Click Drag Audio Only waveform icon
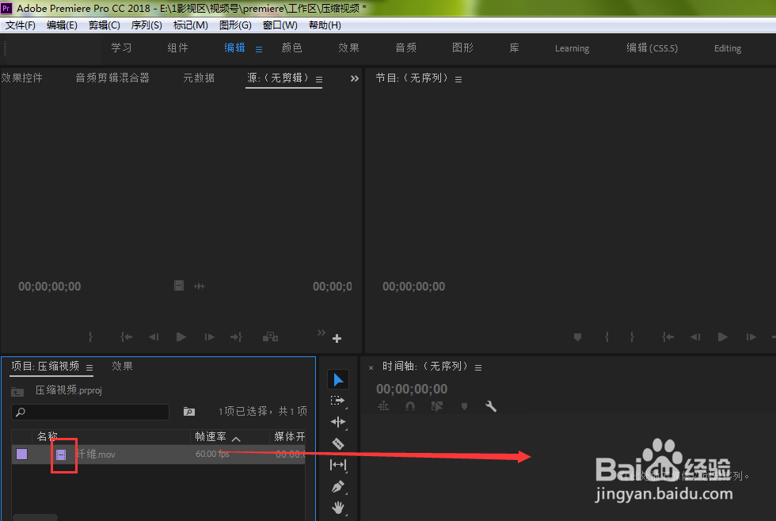Viewport: 776px width, 521px height. tap(200, 286)
